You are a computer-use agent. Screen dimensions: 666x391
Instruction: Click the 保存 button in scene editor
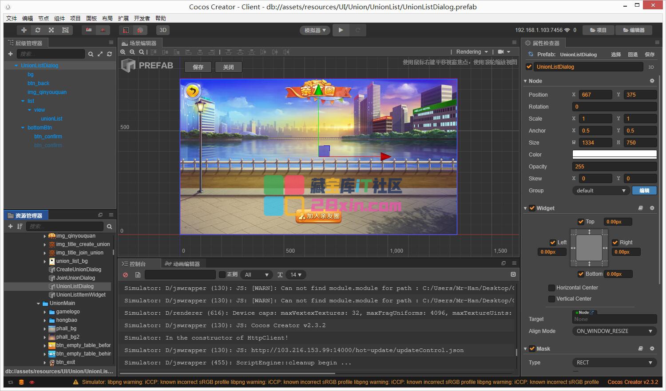point(198,67)
